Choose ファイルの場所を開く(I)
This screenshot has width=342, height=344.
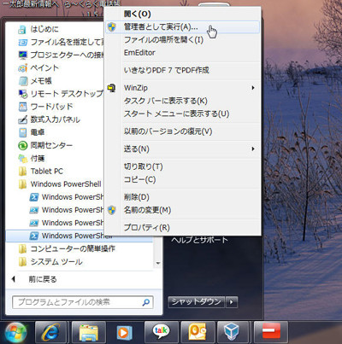coord(182,40)
